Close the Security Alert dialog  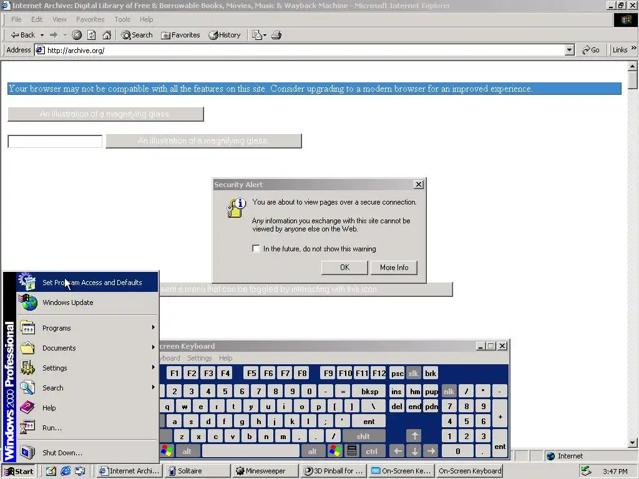pyautogui.click(x=418, y=185)
